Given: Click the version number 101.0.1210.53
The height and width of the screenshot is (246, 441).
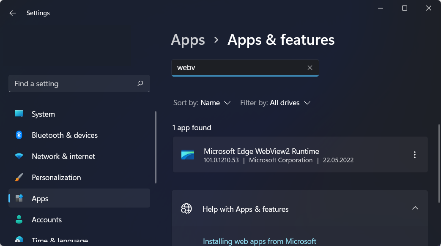Looking at the screenshot, I should pos(221,160).
